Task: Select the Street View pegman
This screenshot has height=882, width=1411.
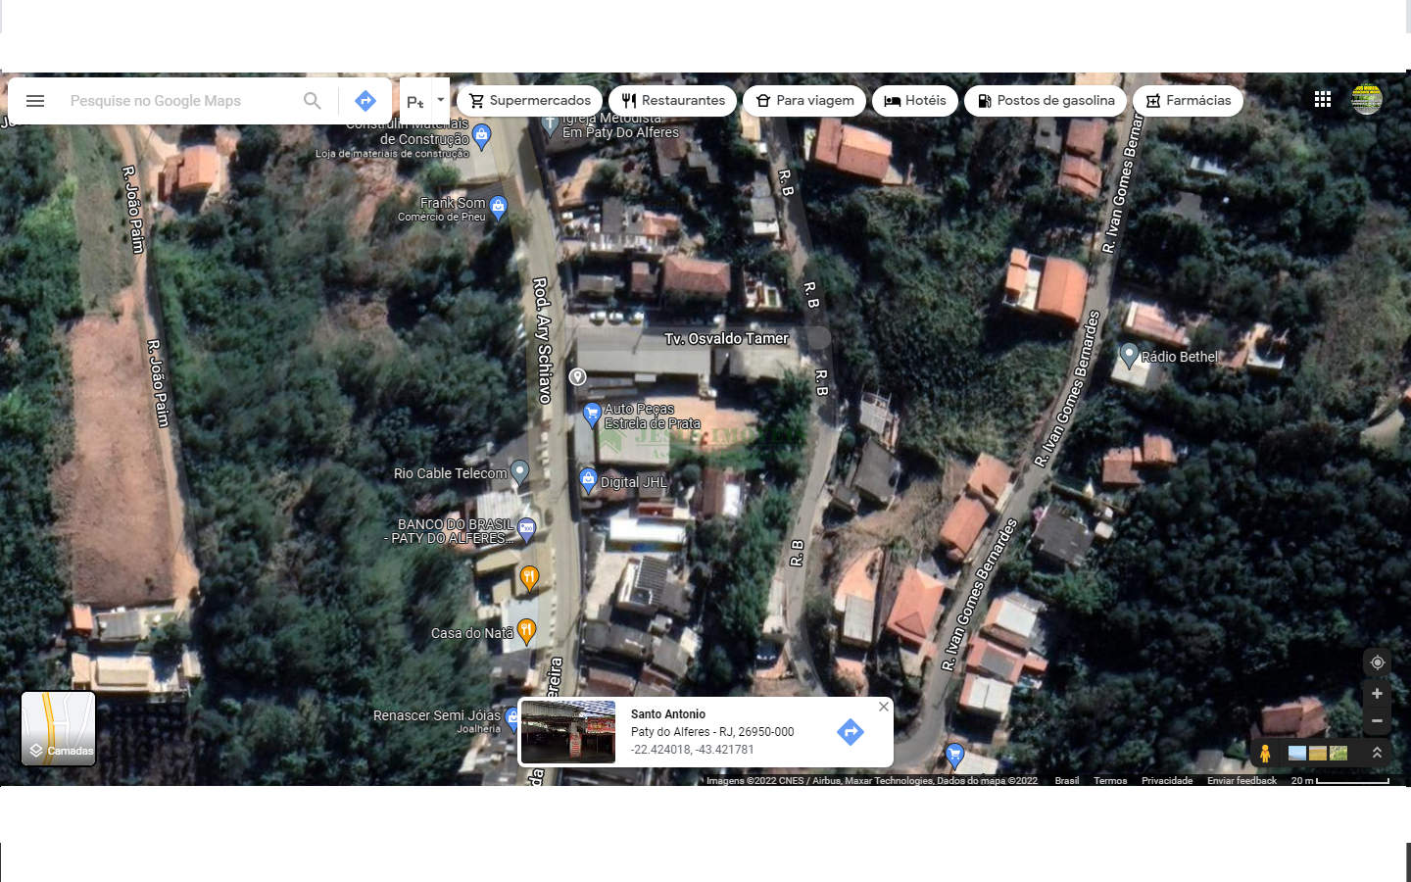Action: coord(1265,753)
